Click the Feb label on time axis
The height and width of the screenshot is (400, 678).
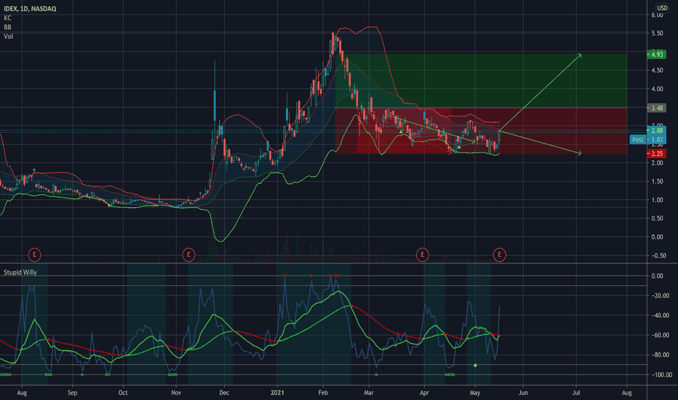tap(323, 393)
